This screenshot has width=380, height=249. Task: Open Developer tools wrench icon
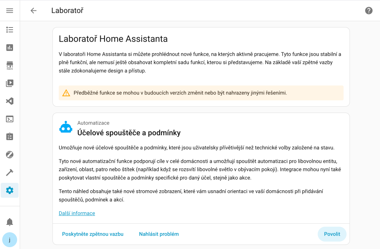coord(9,172)
